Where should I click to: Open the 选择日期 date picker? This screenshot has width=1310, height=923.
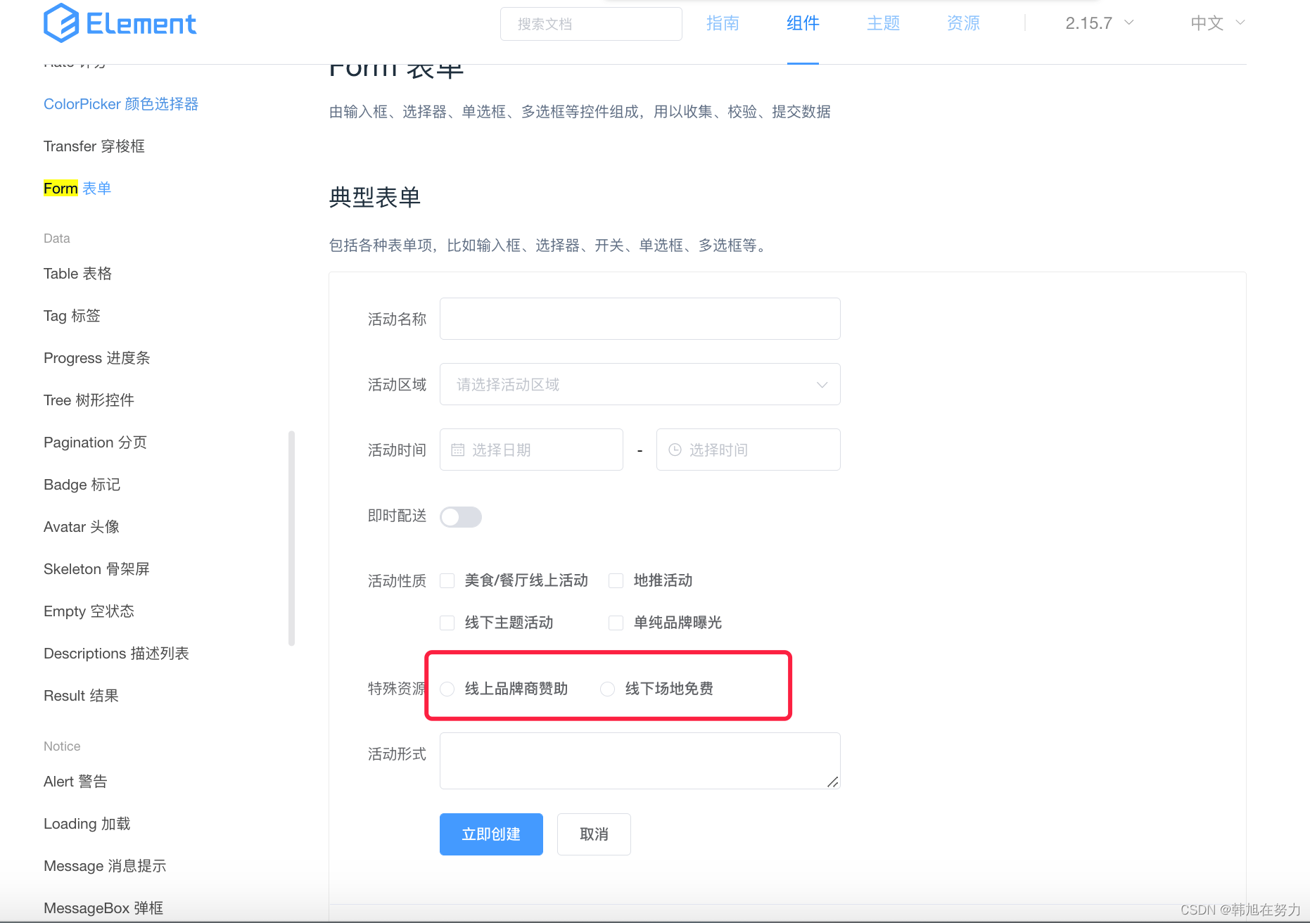coord(531,450)
